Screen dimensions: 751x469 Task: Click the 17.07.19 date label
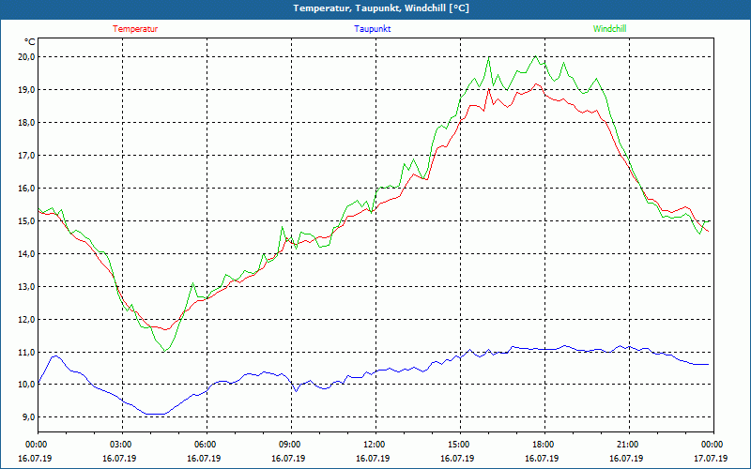click(713, 459)
